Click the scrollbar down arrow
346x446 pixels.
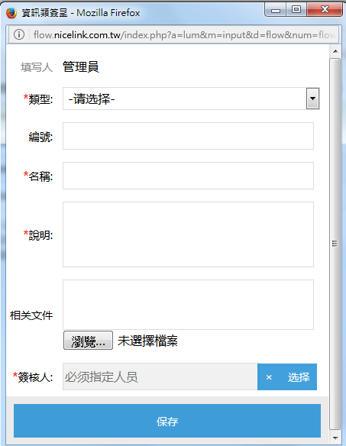click(335, 438)
